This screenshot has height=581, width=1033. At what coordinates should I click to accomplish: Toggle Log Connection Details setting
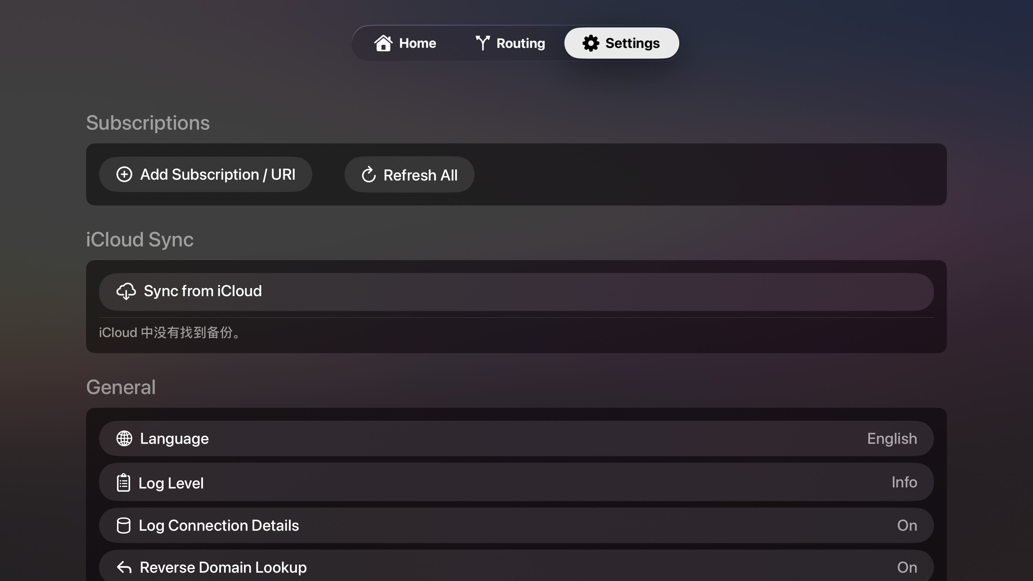pyautogui.click(x=516, y=525)
